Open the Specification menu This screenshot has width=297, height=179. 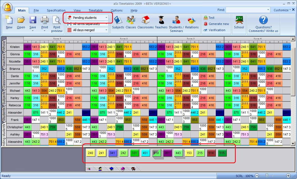click(x=56, y=10)
